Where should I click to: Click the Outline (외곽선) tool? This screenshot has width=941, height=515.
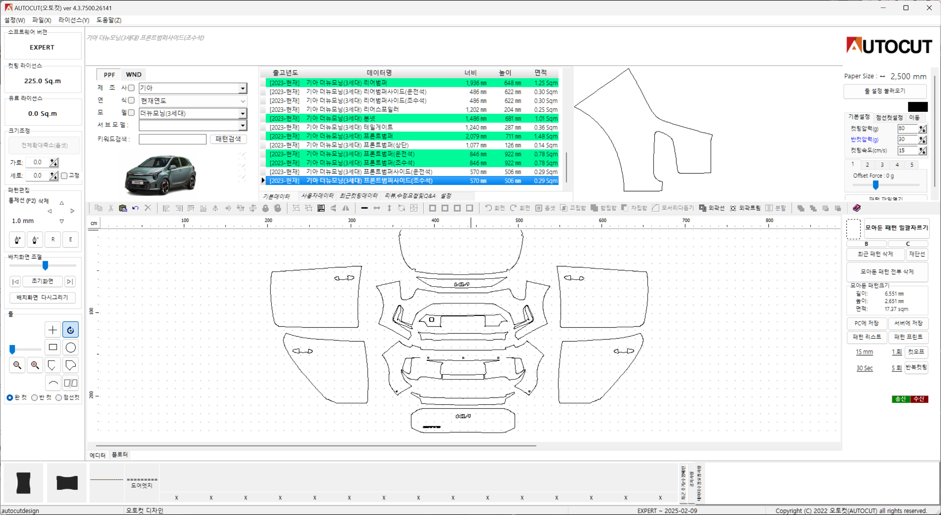click(711, 208)
